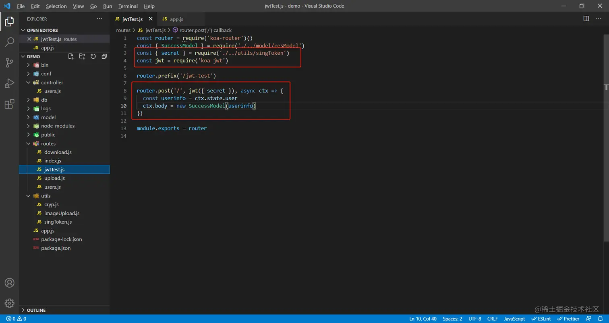
Task: Open the Go menu
Action: point(93,6)
